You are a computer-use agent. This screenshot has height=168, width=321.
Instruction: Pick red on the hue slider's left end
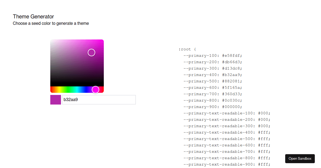tap(52, 90)
